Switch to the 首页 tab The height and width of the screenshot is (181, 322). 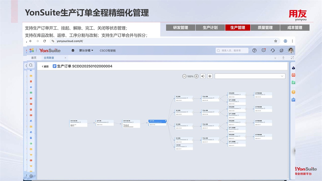pyautogui.click(x=34, y=58)
